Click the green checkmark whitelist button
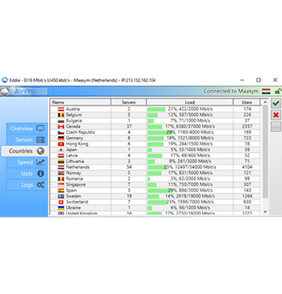Screen dimensions: 282x294 (x=276, y=103)
